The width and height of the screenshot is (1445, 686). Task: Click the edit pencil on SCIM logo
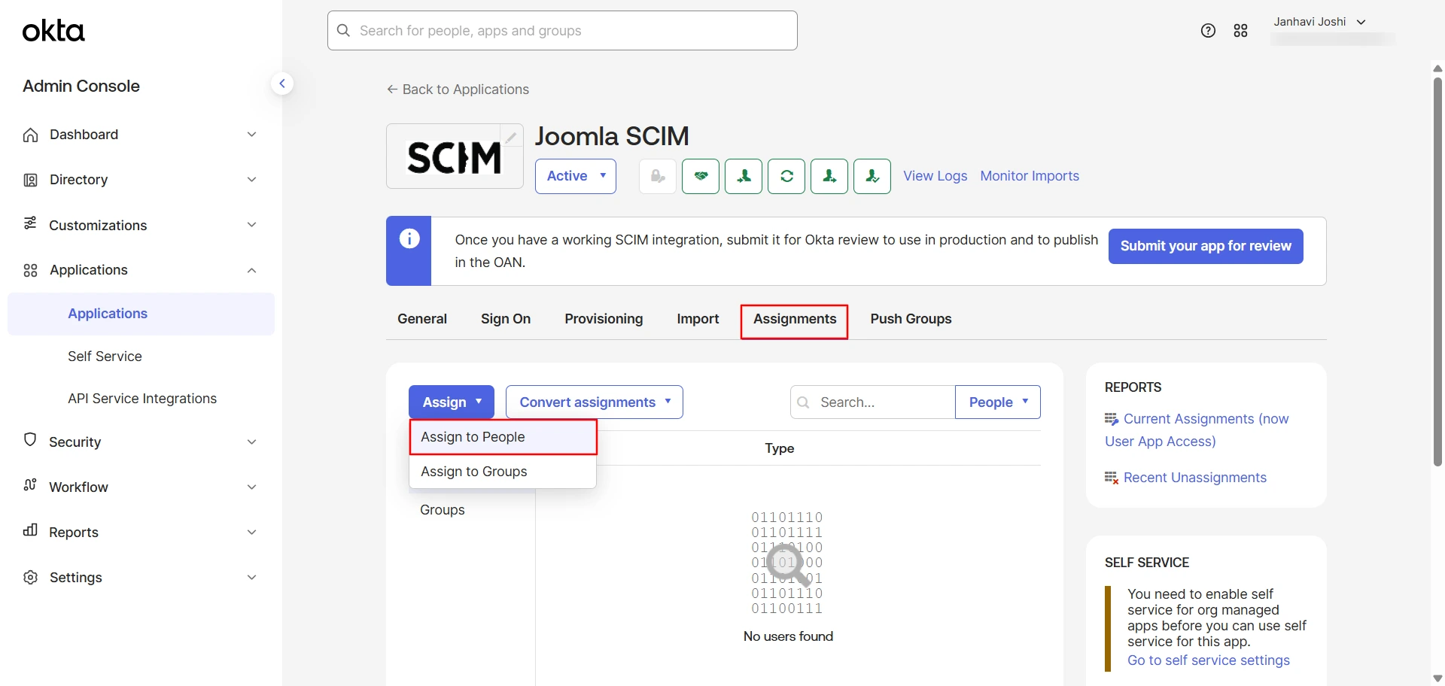(x=511, y=137)
